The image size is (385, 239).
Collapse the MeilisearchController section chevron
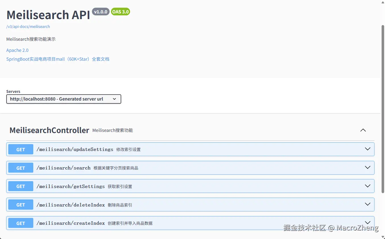coord(363,130)
